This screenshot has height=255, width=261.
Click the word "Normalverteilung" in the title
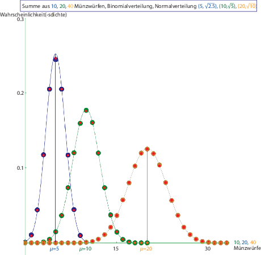176,6
